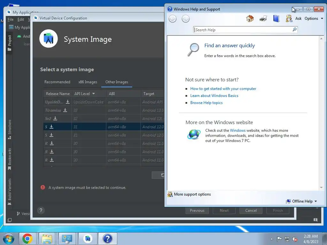
Task: Open Options dropdown in Windows Help
Action: pyautogui.click(x=314, y=19)
